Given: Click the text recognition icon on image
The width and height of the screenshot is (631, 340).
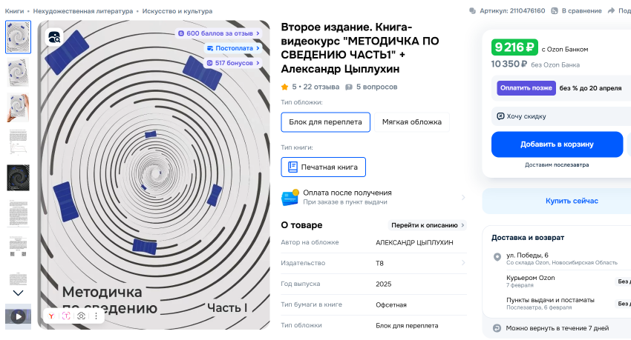Looking at the screenshot, I should pos(65,316).
